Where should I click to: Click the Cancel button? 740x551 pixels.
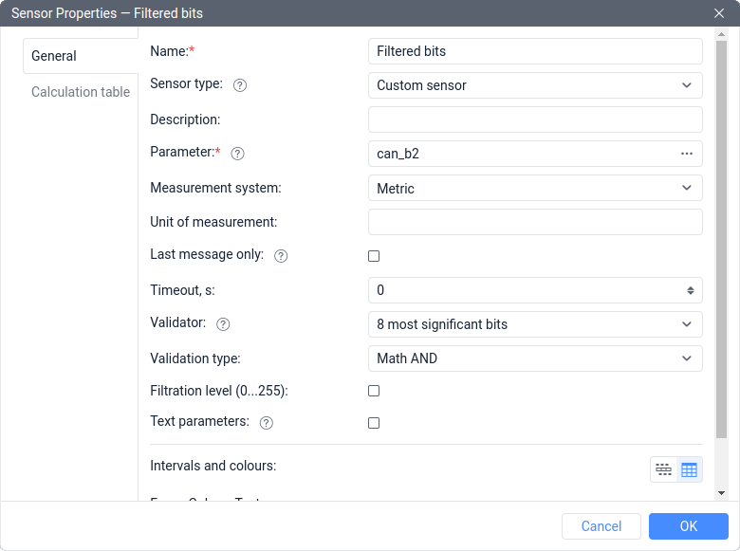click(x=601, y=526)
